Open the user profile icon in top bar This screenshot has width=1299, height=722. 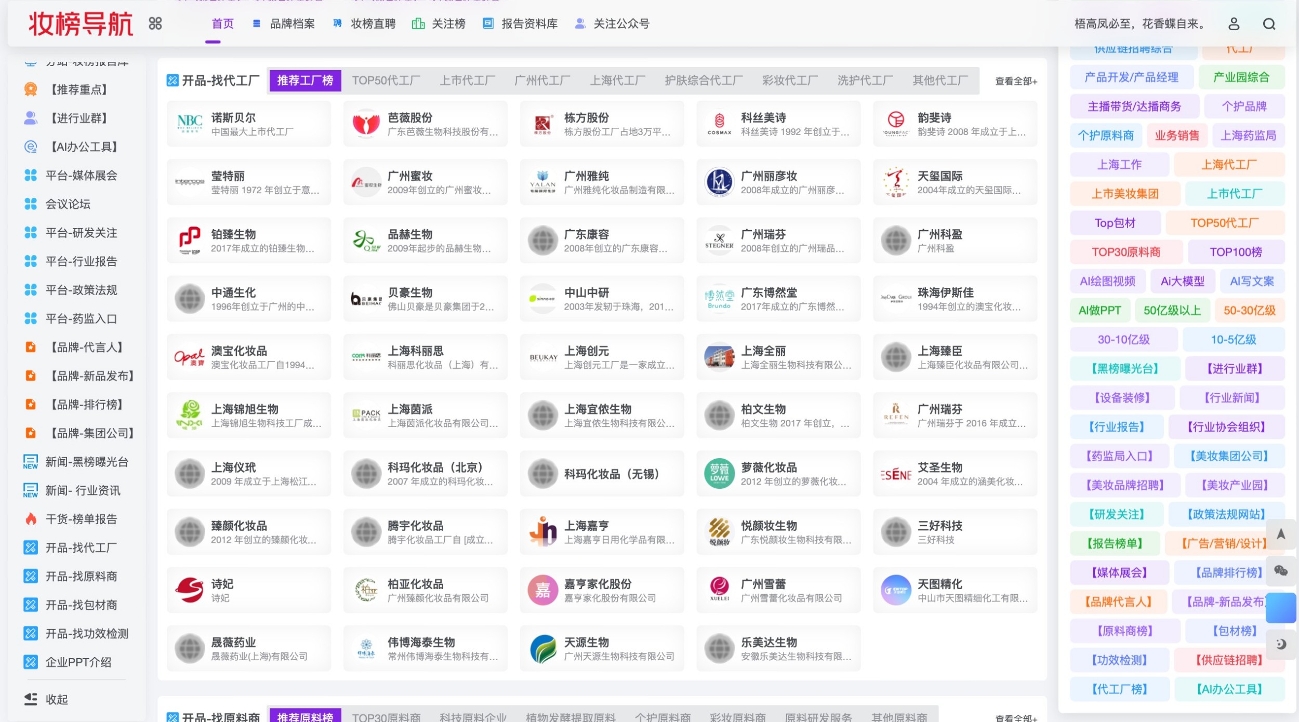pyautogui.click(x=1234, y=24)
